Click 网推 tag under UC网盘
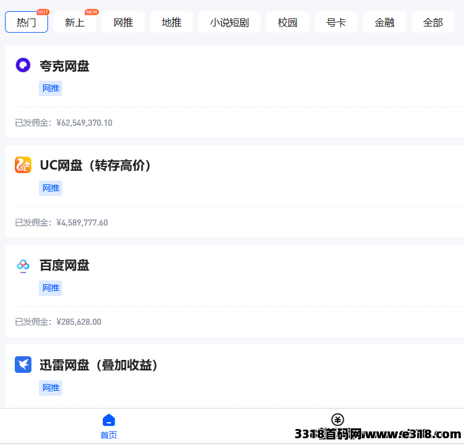464x445 pixels. coord(51,188)
